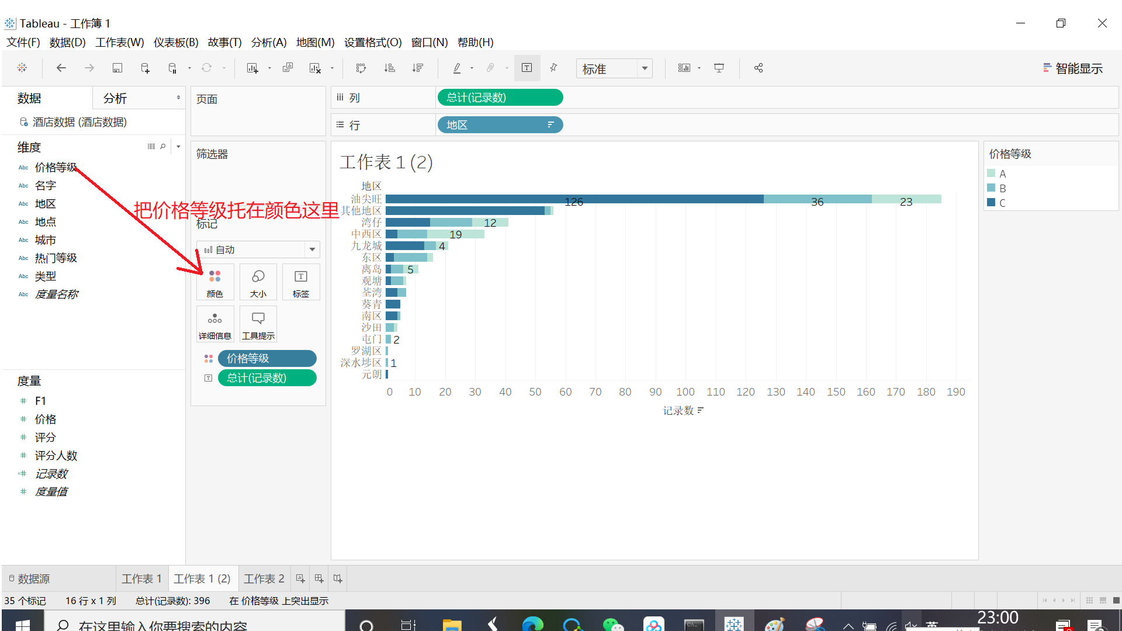
Task: Click the New Data Source icon
Action: click(145, 68)
